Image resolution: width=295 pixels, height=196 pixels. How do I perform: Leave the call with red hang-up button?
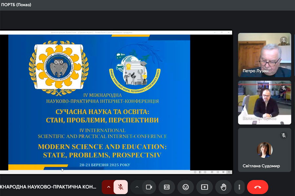pyautogui.click(x=257, y=187)
